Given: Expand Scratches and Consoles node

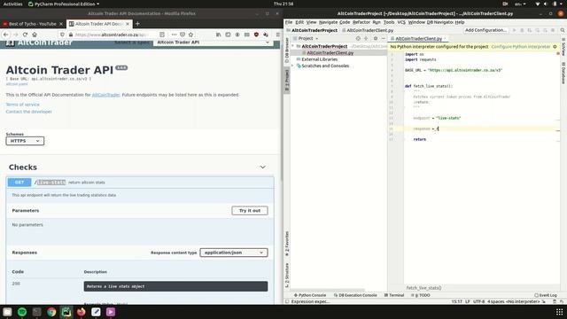Looking at the screenshot, I should pos(293,66).
